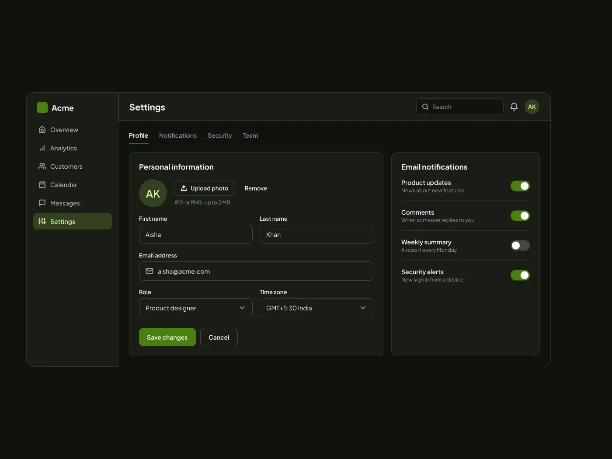The image size is (612, 459).
Task: Click the Calendar icon in sidebar
Action: click(x=42, y=184)
